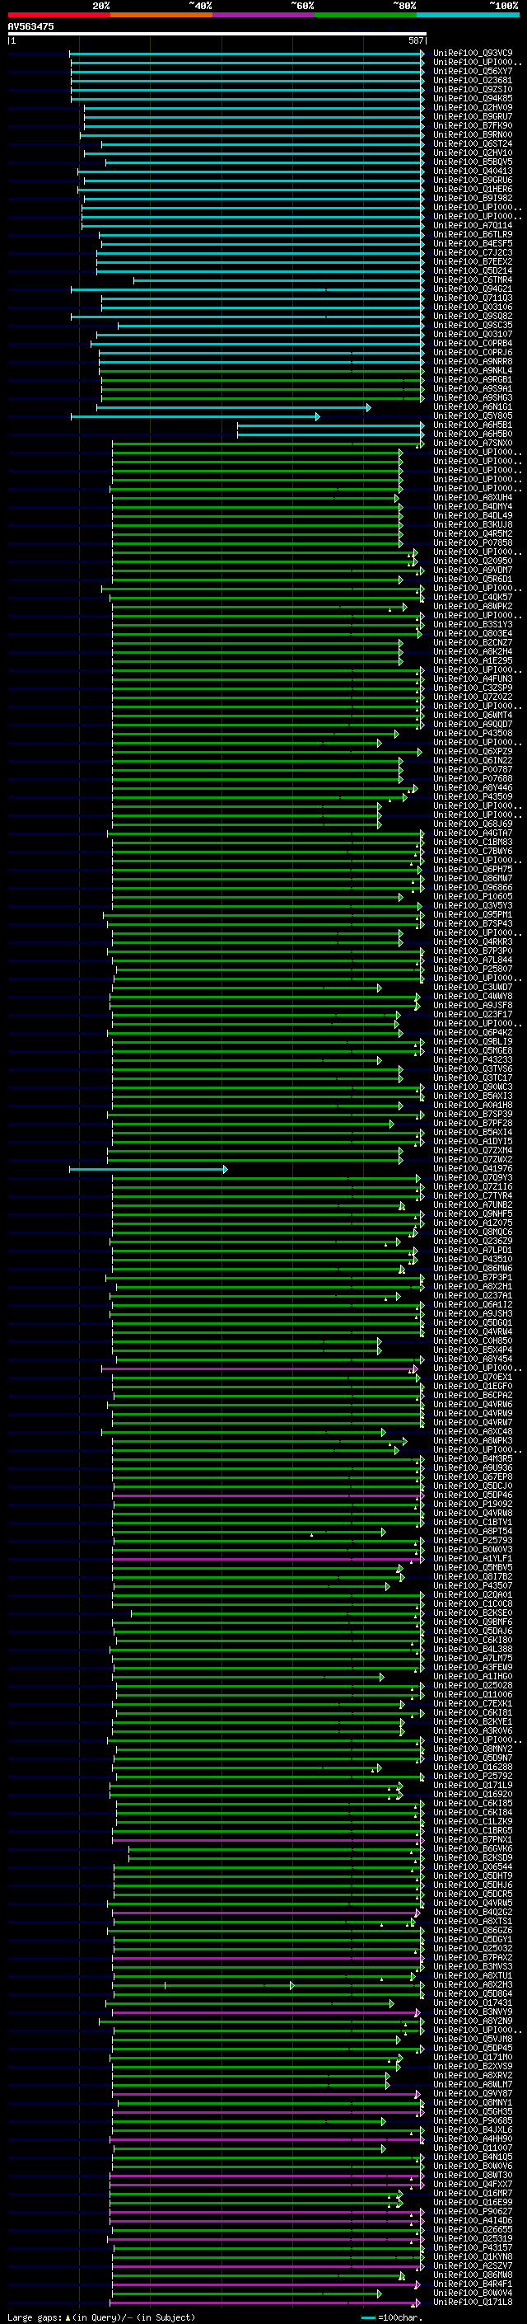
Task: Select hit label UniRef100_Q7ZWX2
Action: click(x=473, y=1160)
